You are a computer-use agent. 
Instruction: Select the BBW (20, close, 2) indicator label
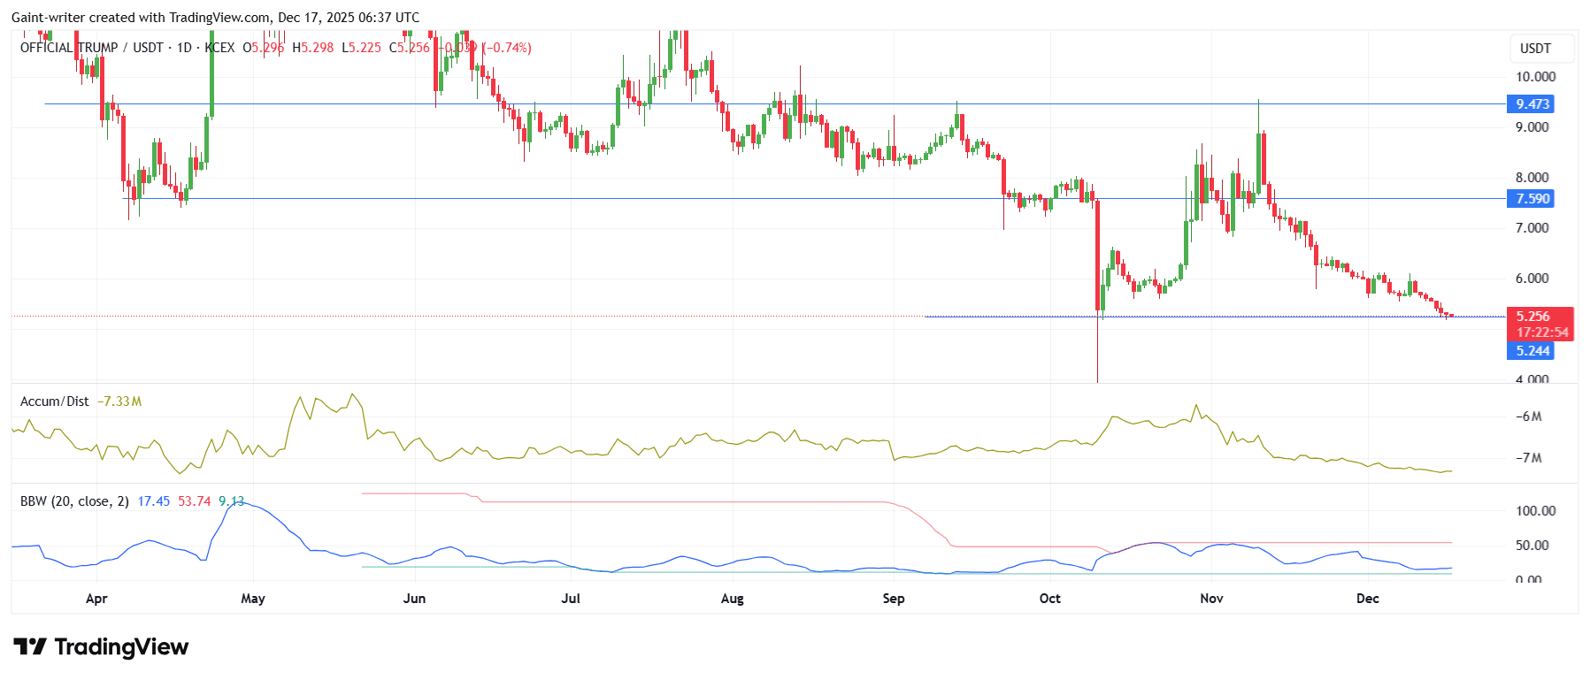point(74,501)
